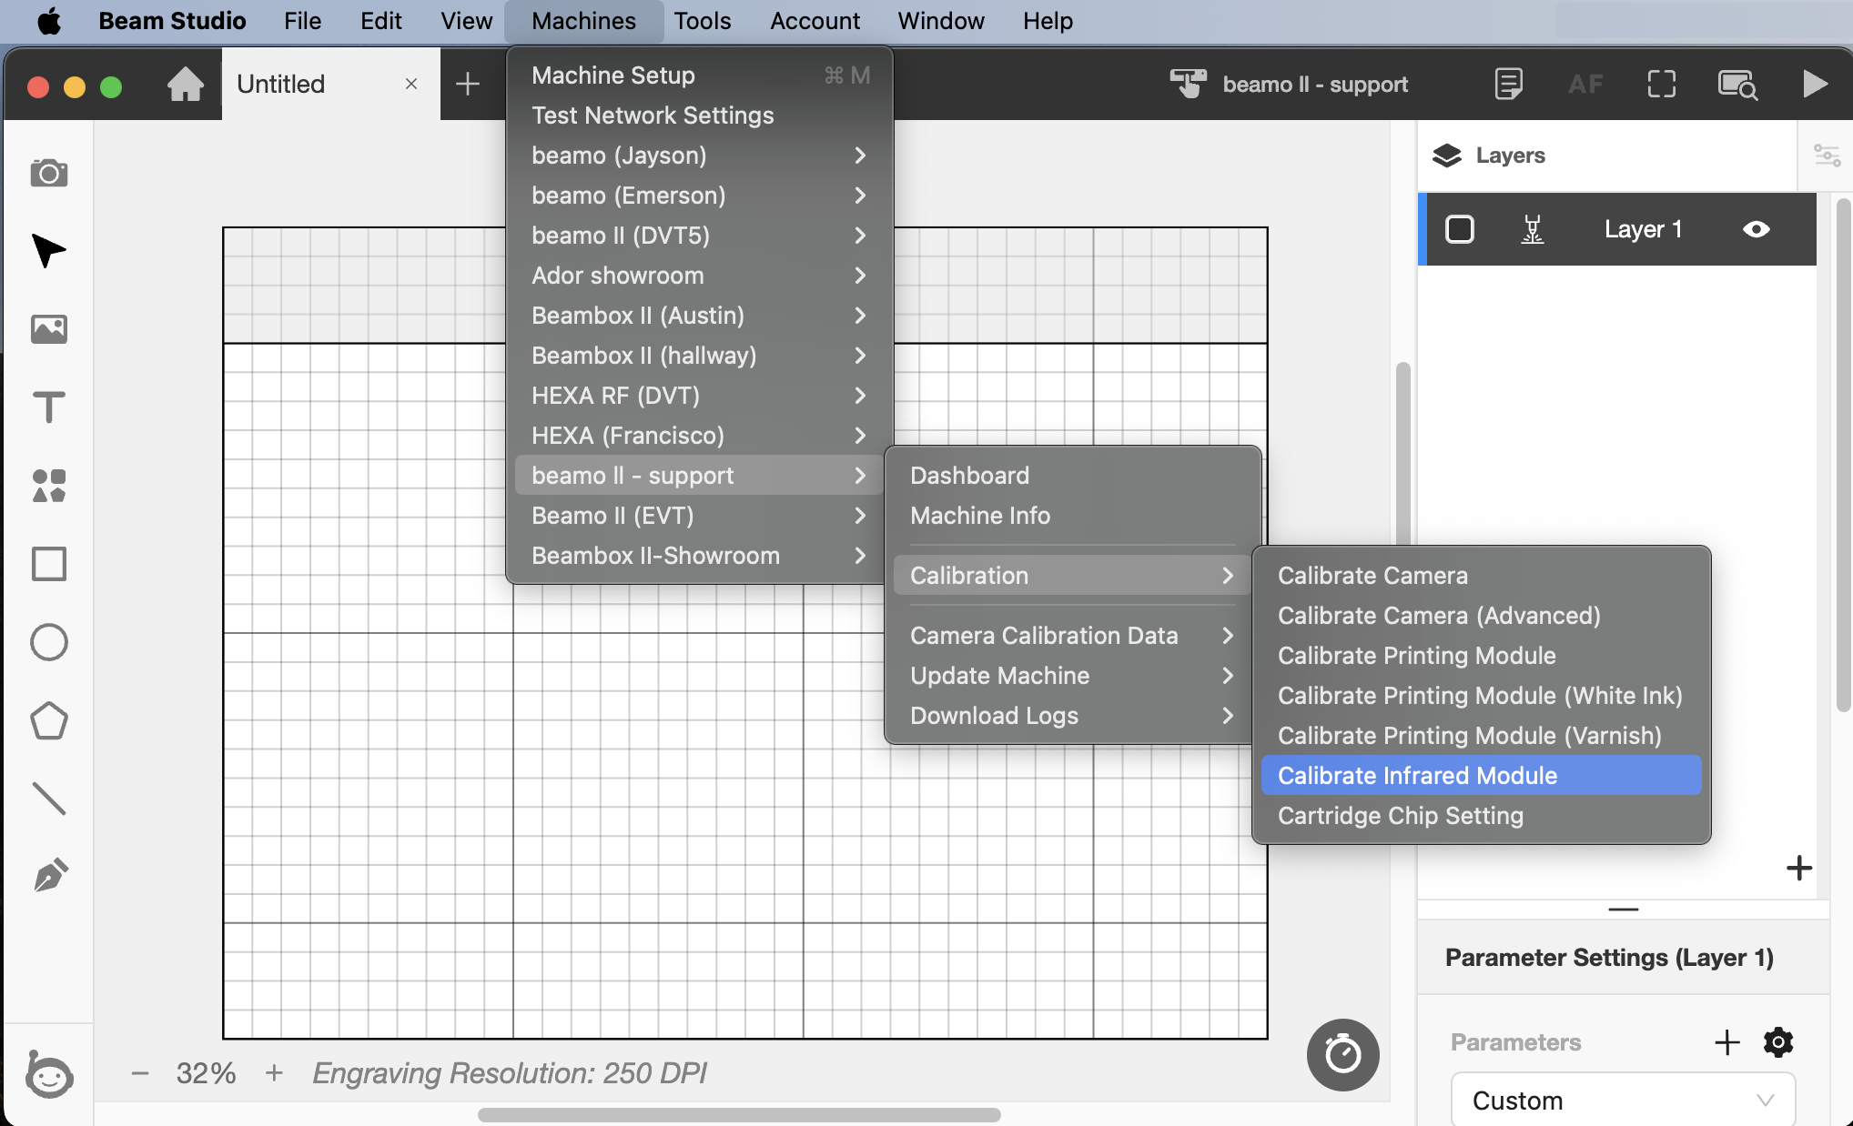Select the cursor selection tool
Viewport: 1853px width, 1126px height.
tap(49, 251)
